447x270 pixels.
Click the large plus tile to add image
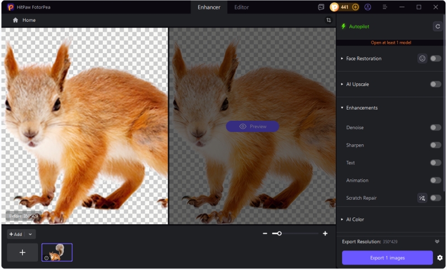tap(22, 252)
